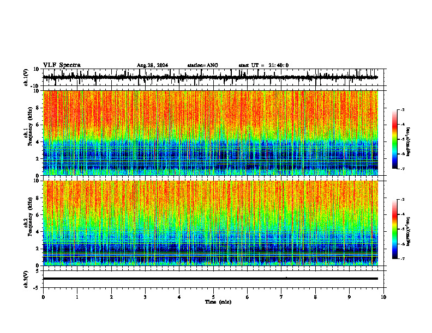Click the time axis tick label "4"
Viewport: 432px width, 333px height.
tap(179, 297)
